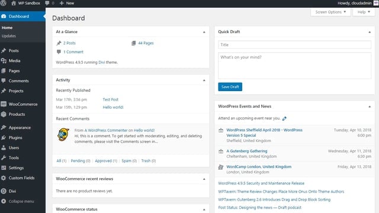The height and width of the screenshot is (213, 379).
Task: Click the Save Draft button
Action: [230, 87]
